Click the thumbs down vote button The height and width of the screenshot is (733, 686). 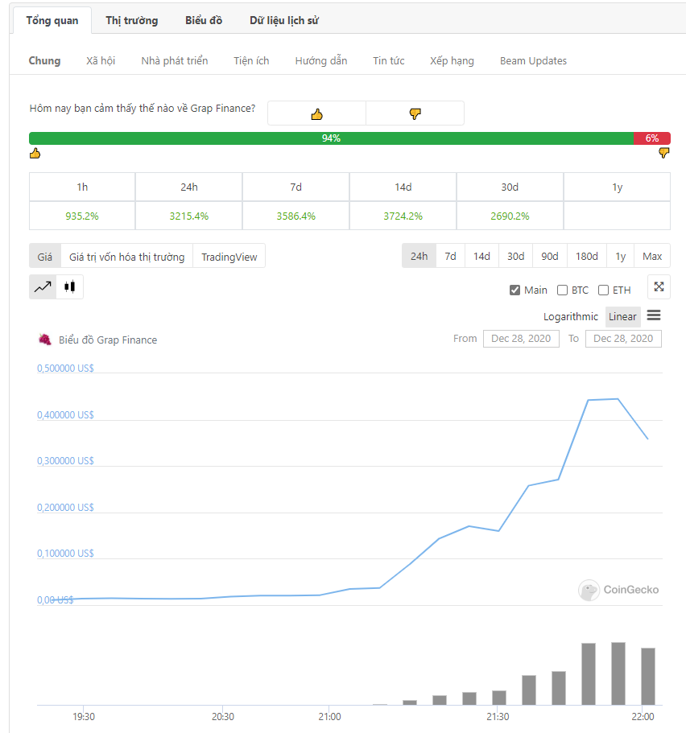coord(415,113)
